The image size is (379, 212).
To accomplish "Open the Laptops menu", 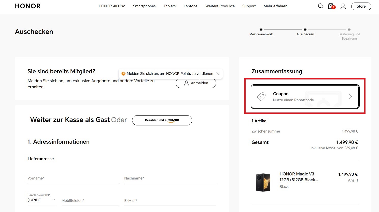I will [x=190, y=6].
